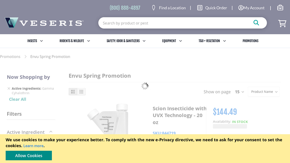Click the briefcase icon in header
This screenshot has width=290, height=163.
[280, 8]
